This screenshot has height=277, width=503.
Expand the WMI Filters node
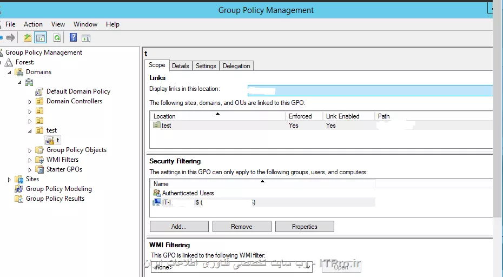coord(30,160)
